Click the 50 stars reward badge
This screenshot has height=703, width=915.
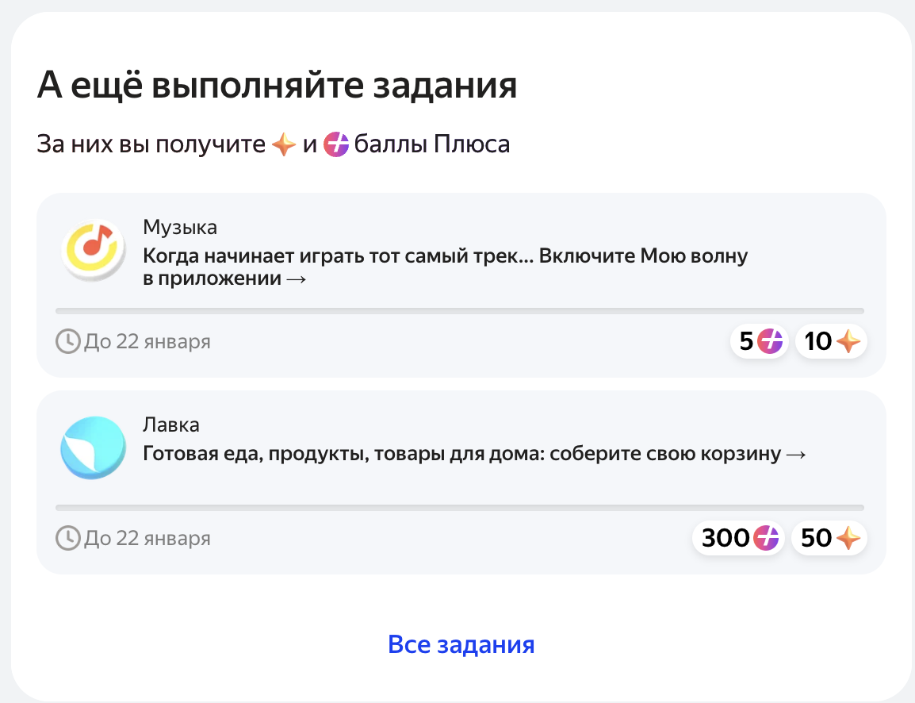829,538
